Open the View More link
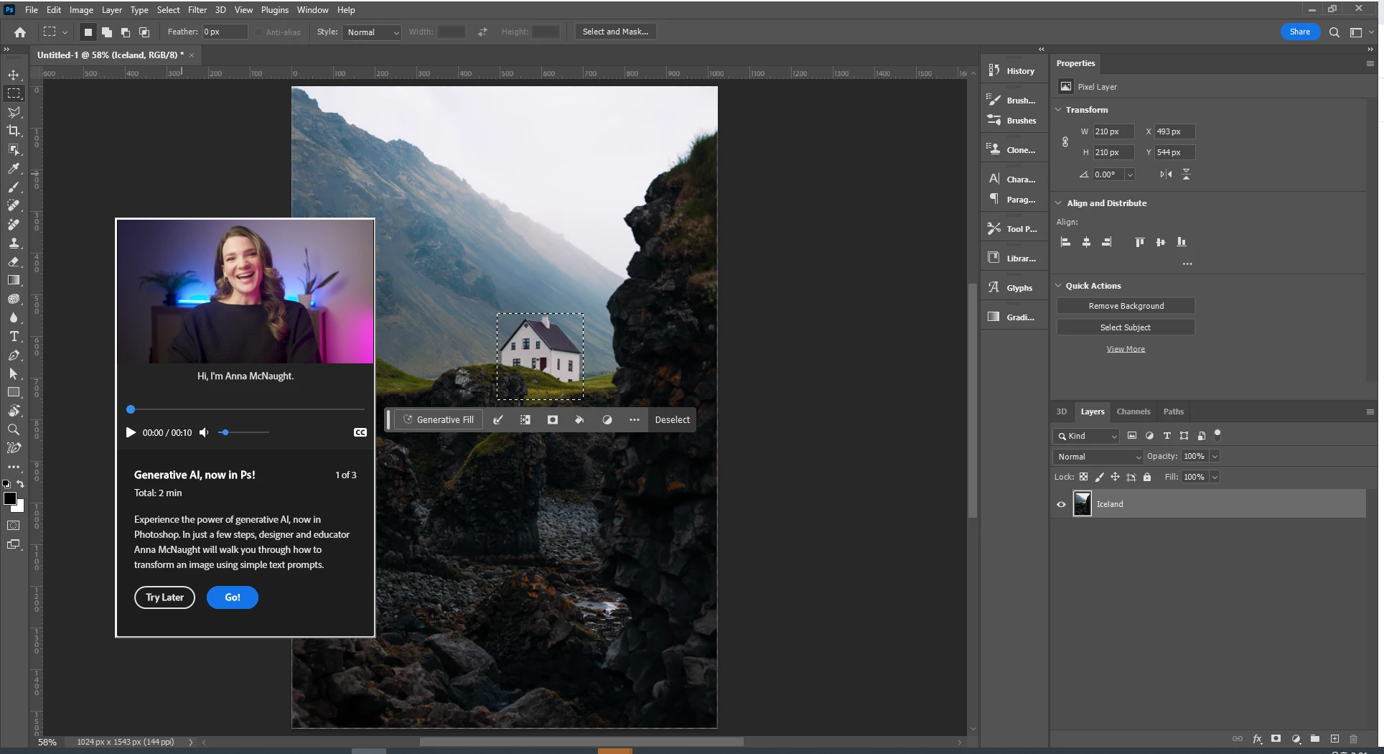This screenshot has width=1384, height=754. tap(1126, 349)
